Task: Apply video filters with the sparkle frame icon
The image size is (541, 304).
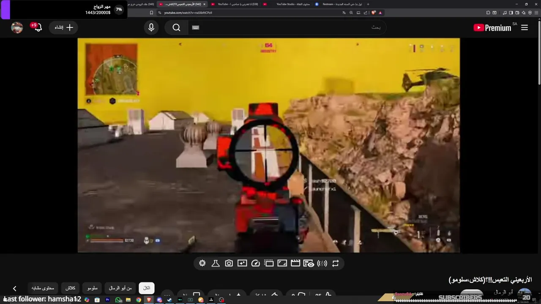Action: (x=242, y=263)
